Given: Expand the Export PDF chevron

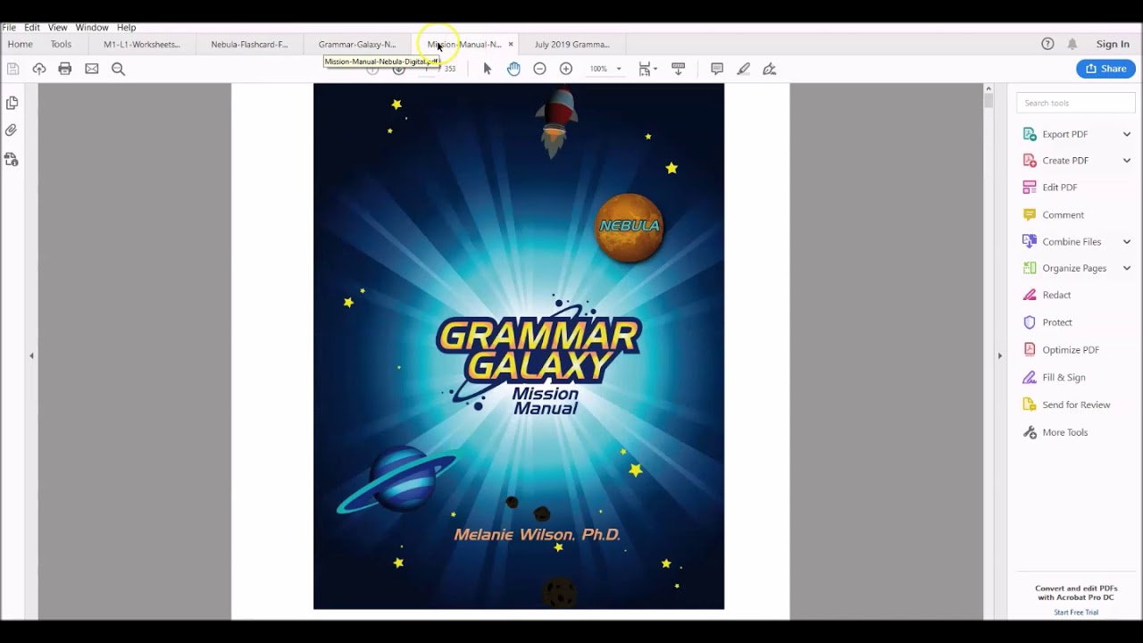Looking at the screenshot, I should tap(1127, 134).
